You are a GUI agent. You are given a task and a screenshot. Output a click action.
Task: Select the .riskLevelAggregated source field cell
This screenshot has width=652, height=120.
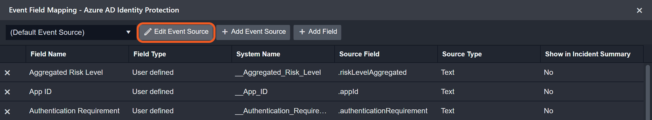372,72
